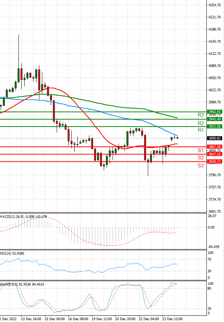Click the R1 resistance price tag 3922.06
The width and height of the screenshot is (224, 322).
point(214,127)
